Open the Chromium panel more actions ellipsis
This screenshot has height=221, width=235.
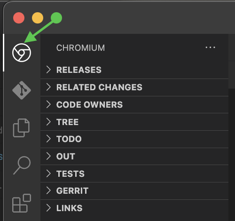point(210,47)
